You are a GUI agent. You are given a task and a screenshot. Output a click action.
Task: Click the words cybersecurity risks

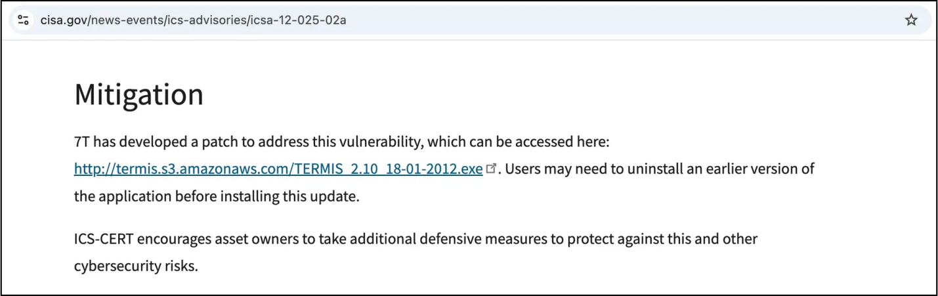pos(136,267)
